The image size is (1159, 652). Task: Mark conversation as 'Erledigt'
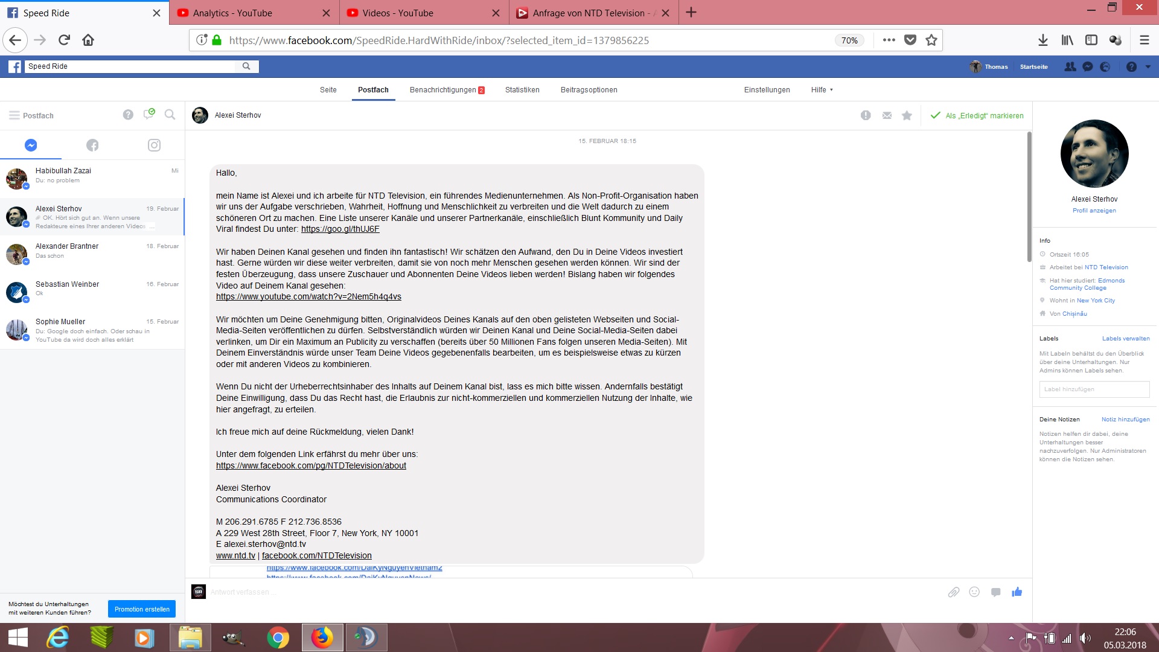click(977, 115)
